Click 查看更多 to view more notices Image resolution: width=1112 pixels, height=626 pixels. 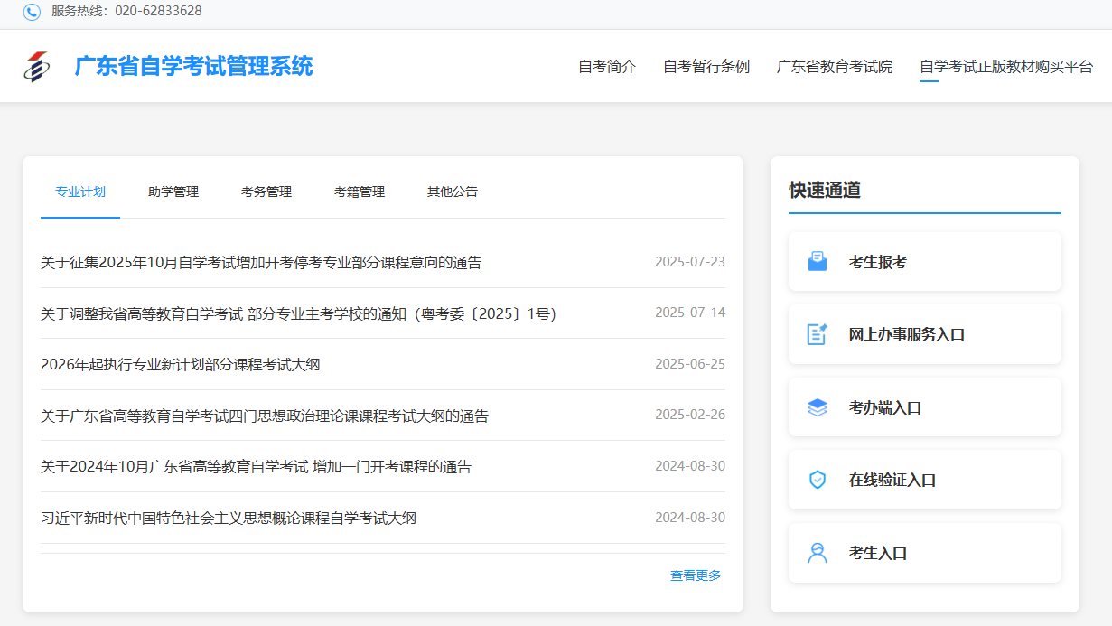[x=696, y=575]
